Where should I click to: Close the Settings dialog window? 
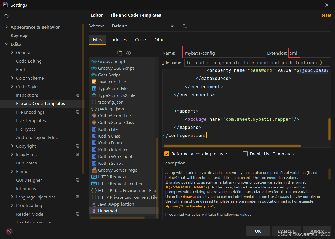[x=327, y=5]
